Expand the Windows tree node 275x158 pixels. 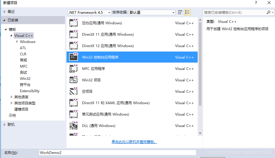tap(17, 42)
